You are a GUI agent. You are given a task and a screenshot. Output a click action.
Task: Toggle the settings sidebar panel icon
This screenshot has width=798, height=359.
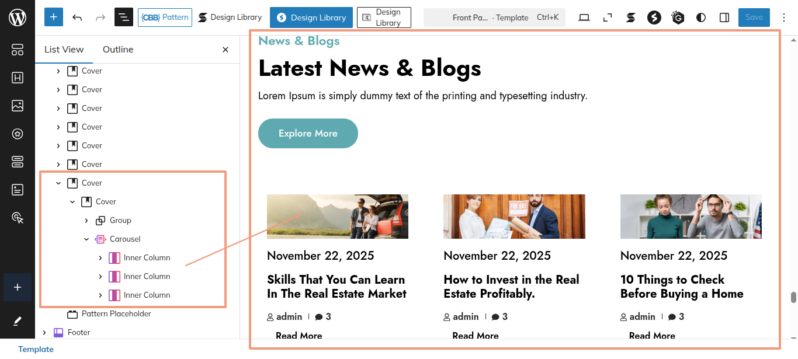click(724, 18)
